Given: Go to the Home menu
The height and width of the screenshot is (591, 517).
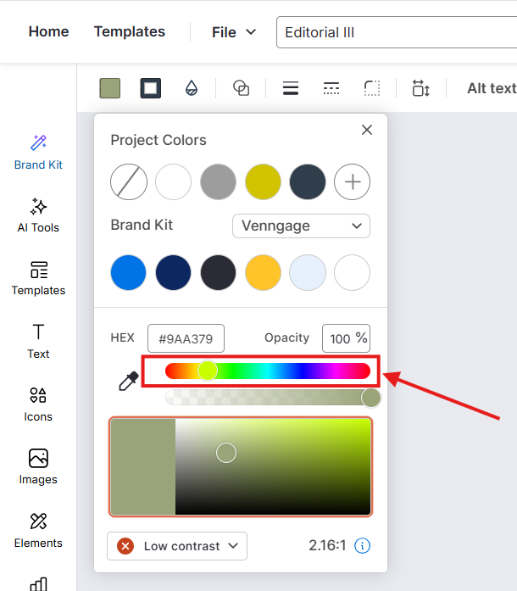Looking at the screenshot, I should (48, 32).
